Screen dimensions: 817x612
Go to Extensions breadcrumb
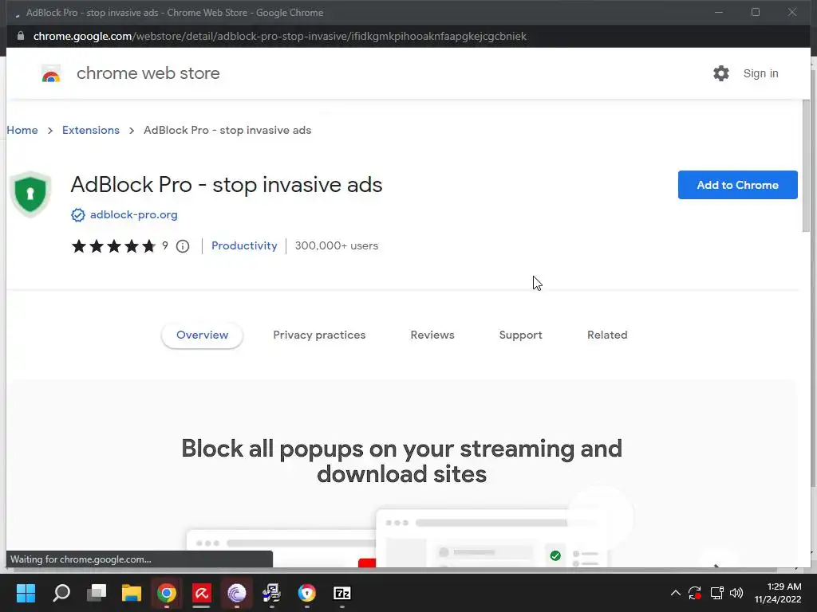[x=91, y=130]
